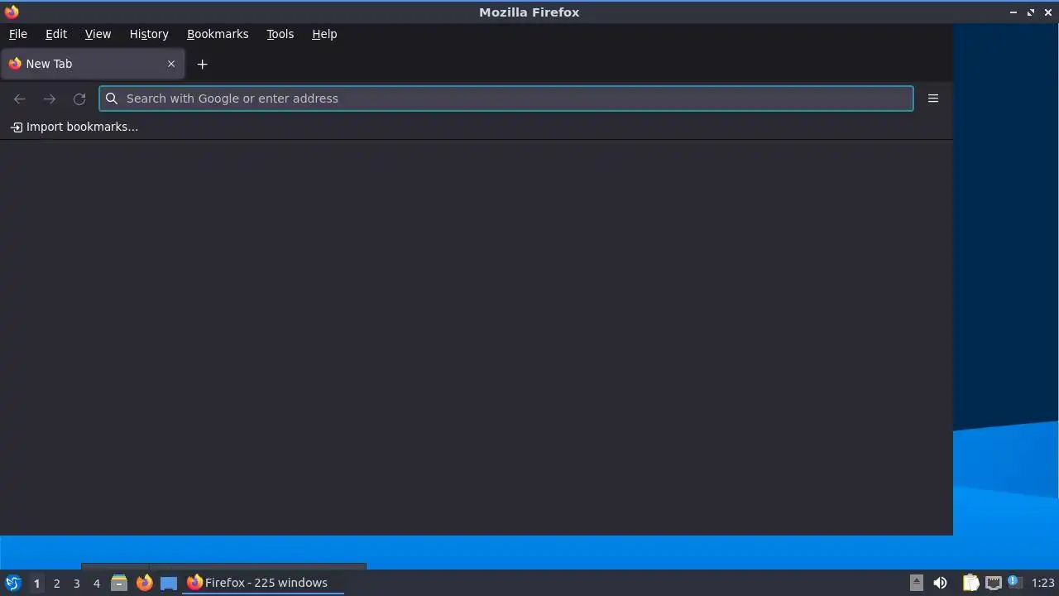The image size is (1059, 596).
Task: Open the system start menu
Action: click(12, 583)
